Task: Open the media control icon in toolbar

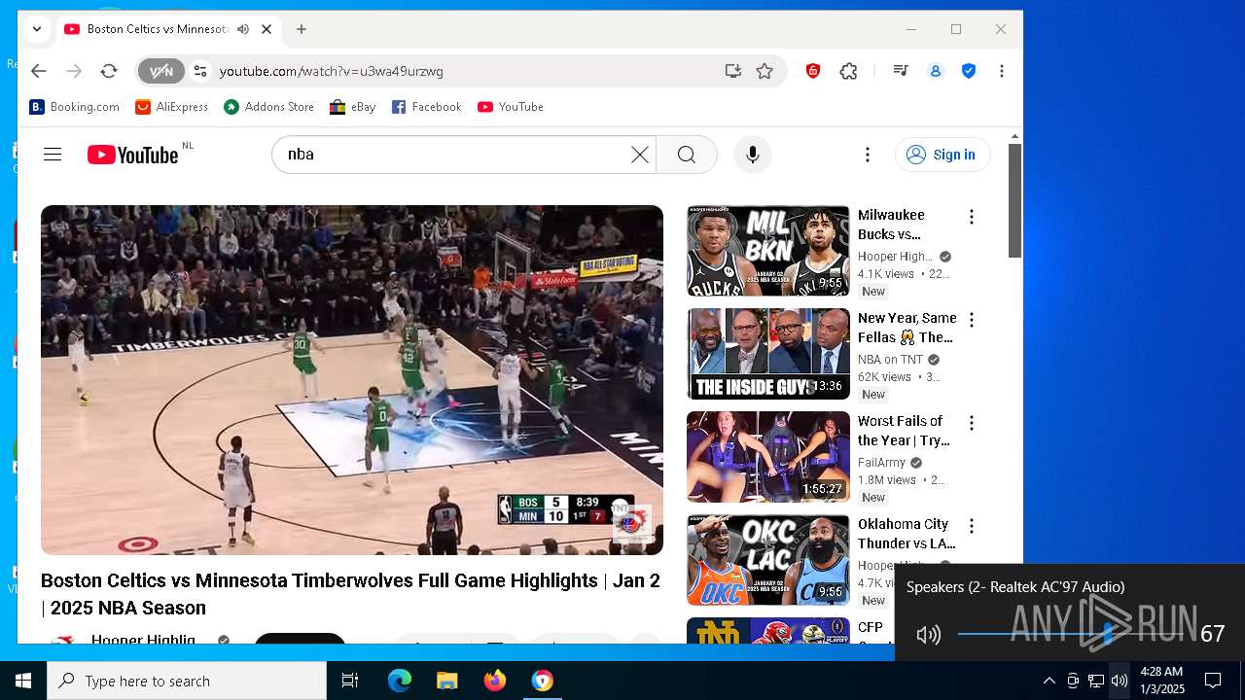Action: [901, 71]
